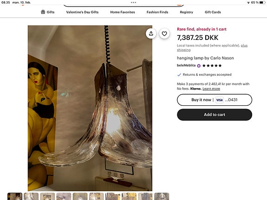This screenshot has height=200, width=267.
Task: Open the three-dot multitasking menu at top
Action: coord(134,2)
